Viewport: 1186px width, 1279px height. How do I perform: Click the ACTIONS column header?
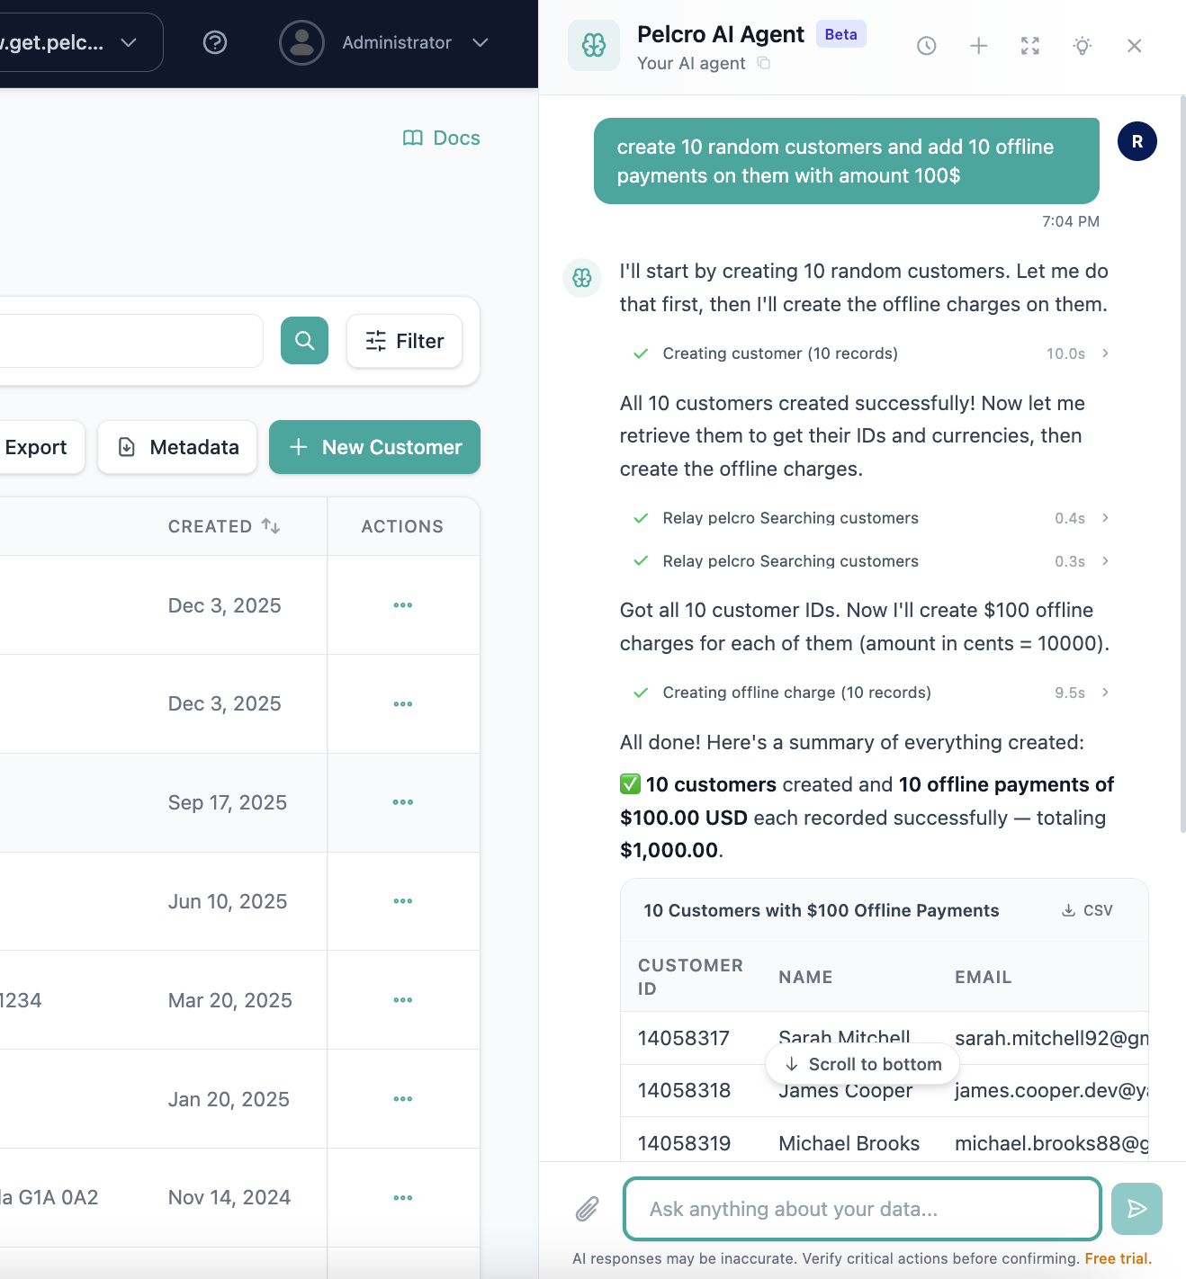(402, 526)
